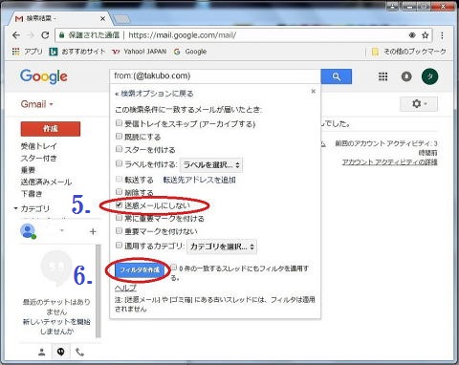Uncheck the 迷惑メールにしない checkbox

(119, 204)
